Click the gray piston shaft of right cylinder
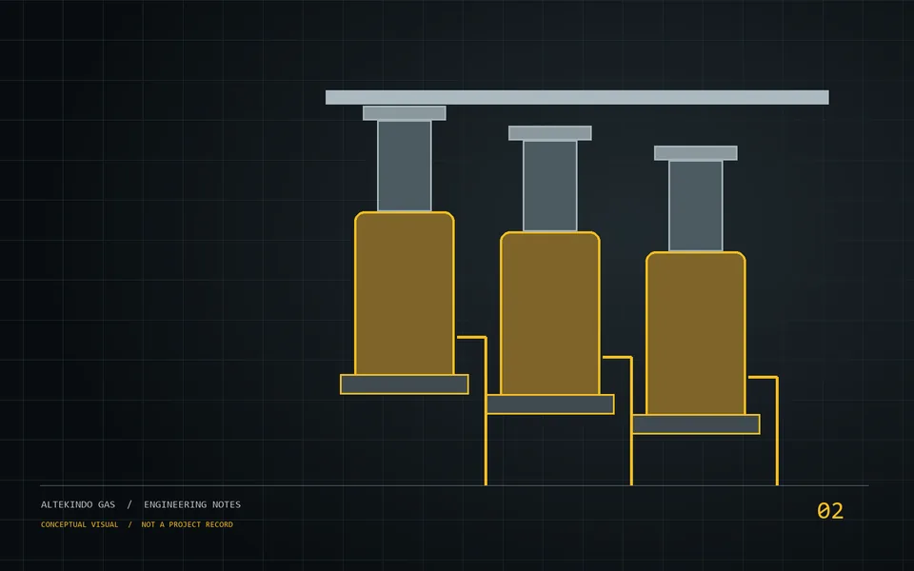Image resolution: width=914 pixels, height=571 pixels. (x=695, y=206)
